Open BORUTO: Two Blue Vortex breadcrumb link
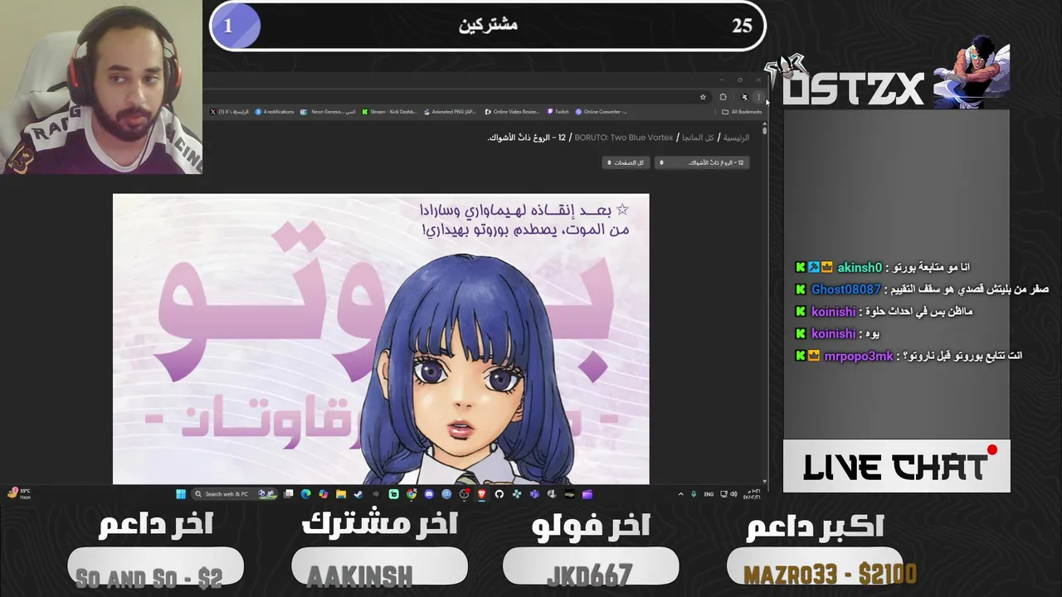The width and height of the screenshot is (1062, 597). tap(624, 138)
